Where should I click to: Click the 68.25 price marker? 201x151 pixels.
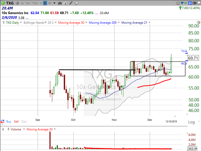(x=184, y=63)
